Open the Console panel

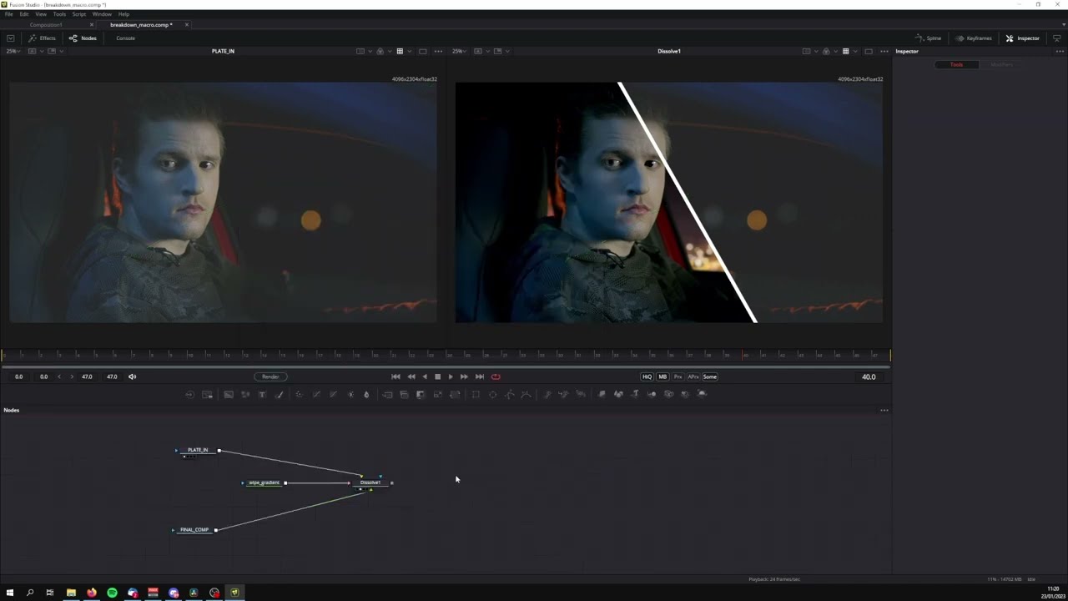125,38
